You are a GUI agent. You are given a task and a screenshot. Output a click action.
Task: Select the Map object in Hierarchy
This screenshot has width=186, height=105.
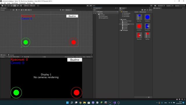tap(102, 13)
